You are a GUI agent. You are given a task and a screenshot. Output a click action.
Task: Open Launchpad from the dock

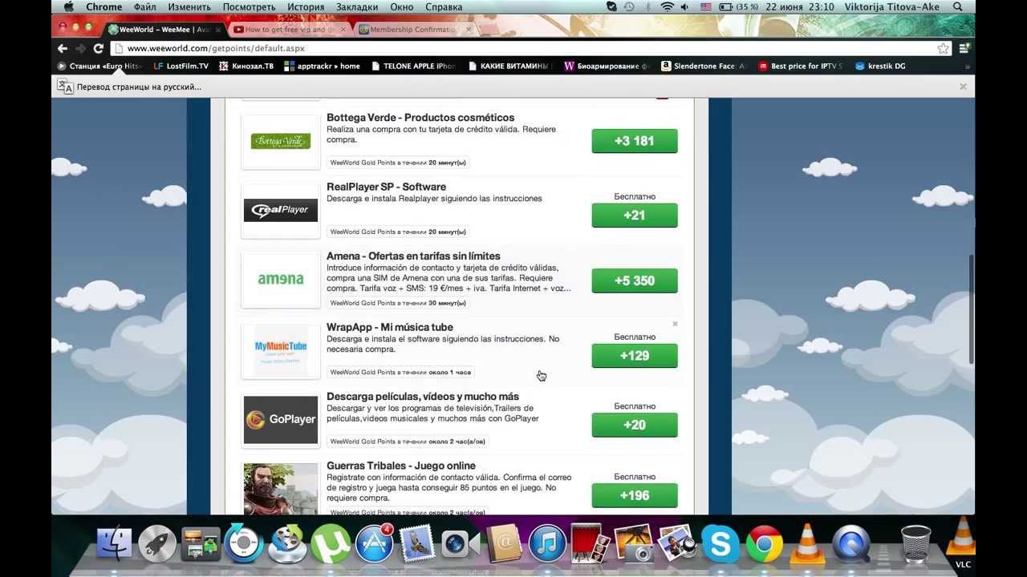pos(157,544)
